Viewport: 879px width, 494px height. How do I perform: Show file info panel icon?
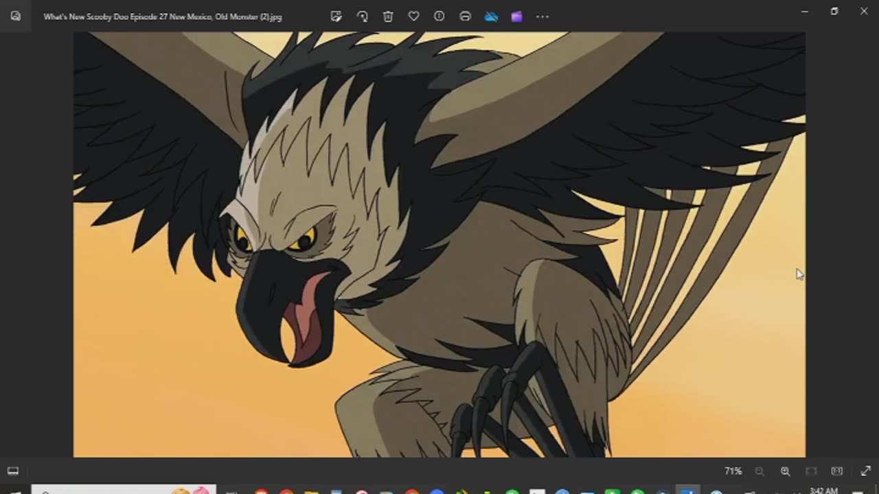point(439,16)
